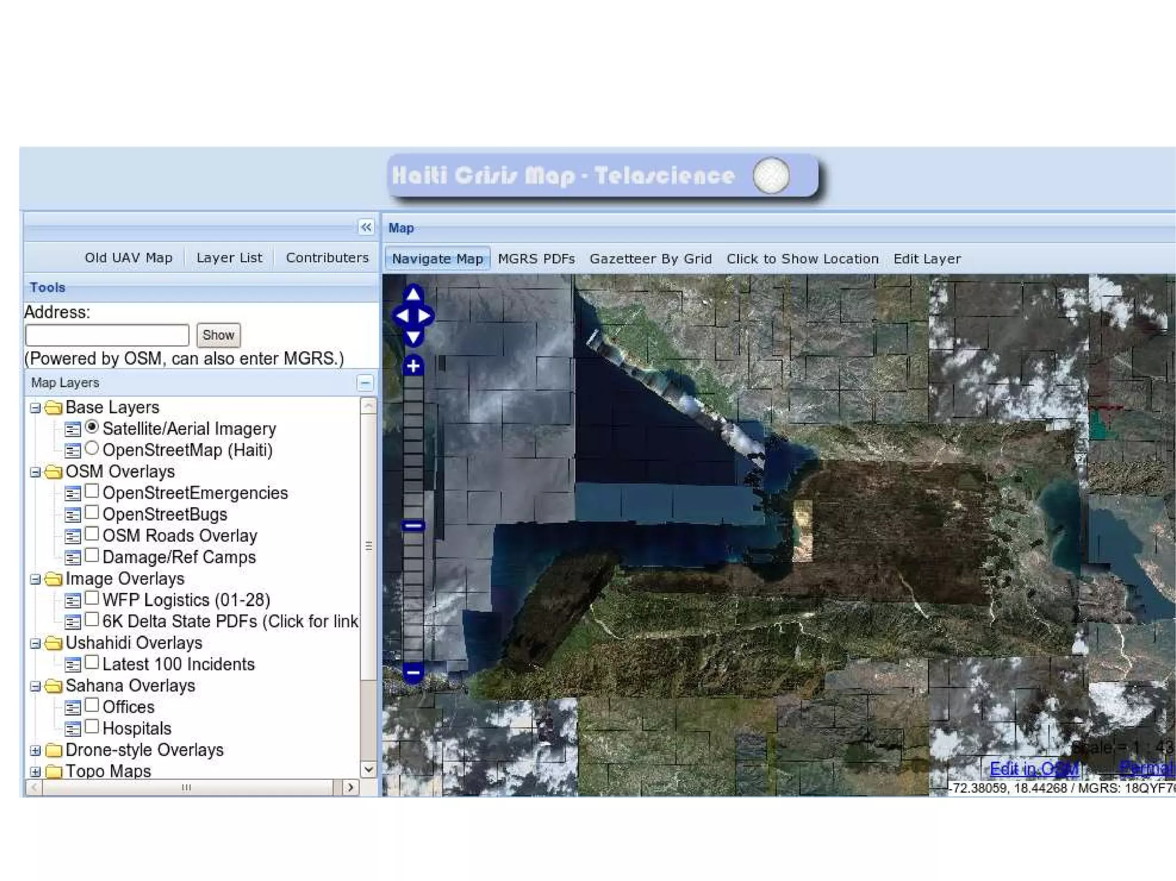Select OpenStreetMap (Haiti) base layer

pos(92,448)
